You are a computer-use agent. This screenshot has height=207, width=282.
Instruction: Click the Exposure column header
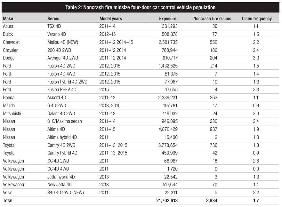point(168,19)
